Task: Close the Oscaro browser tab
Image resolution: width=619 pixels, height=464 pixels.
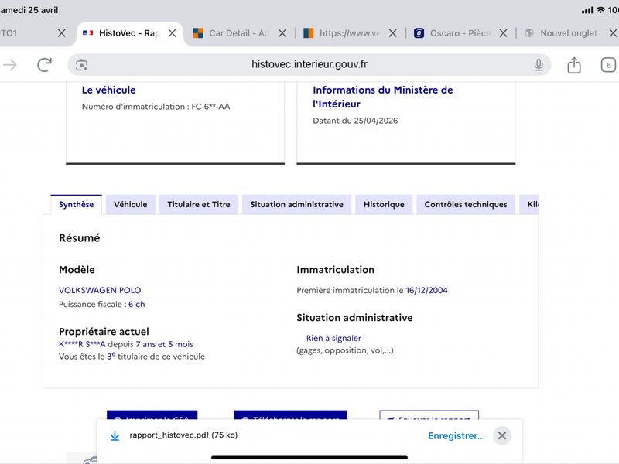Action: coord(503,33)
